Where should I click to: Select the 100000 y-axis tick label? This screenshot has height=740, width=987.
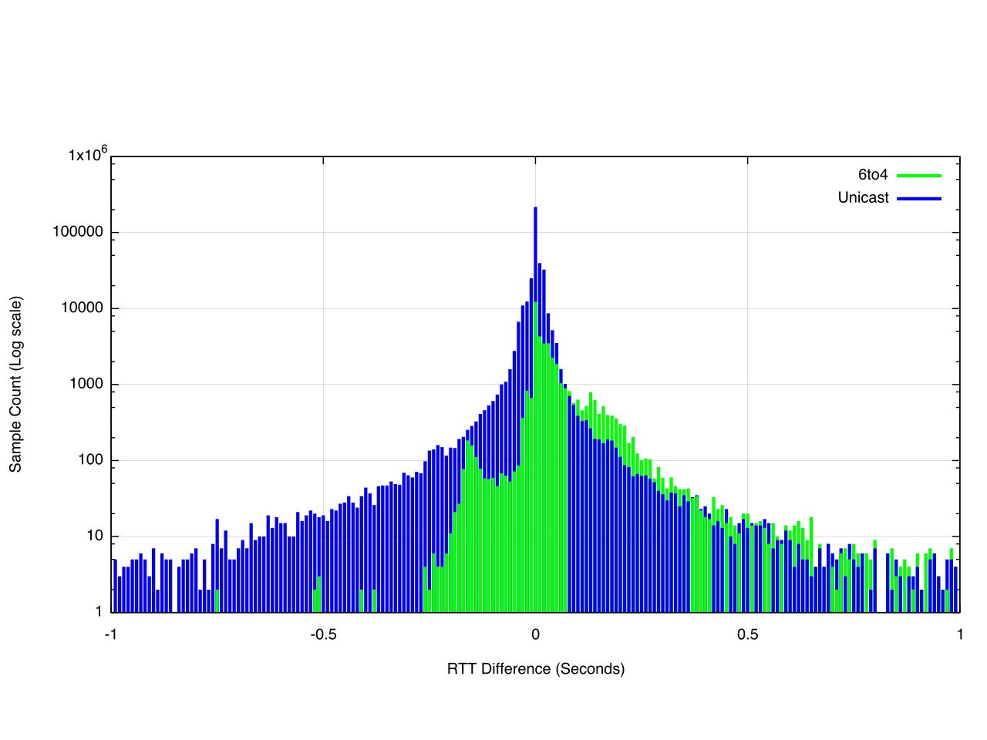click(78, 232)
